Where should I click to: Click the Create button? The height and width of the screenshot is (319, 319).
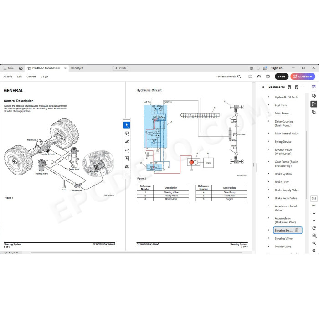point(121,68)
